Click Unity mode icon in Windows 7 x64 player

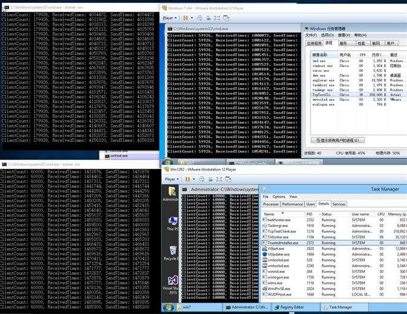click(x=226, y=18)
